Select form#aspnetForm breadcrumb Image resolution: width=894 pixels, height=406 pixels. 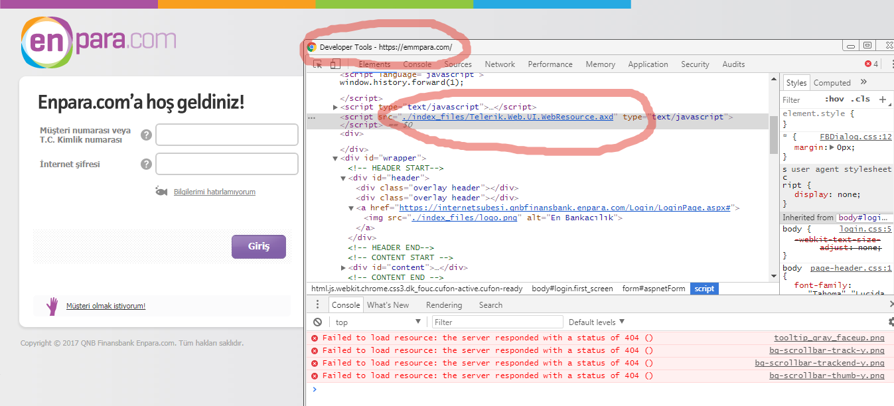click(654, 289)
